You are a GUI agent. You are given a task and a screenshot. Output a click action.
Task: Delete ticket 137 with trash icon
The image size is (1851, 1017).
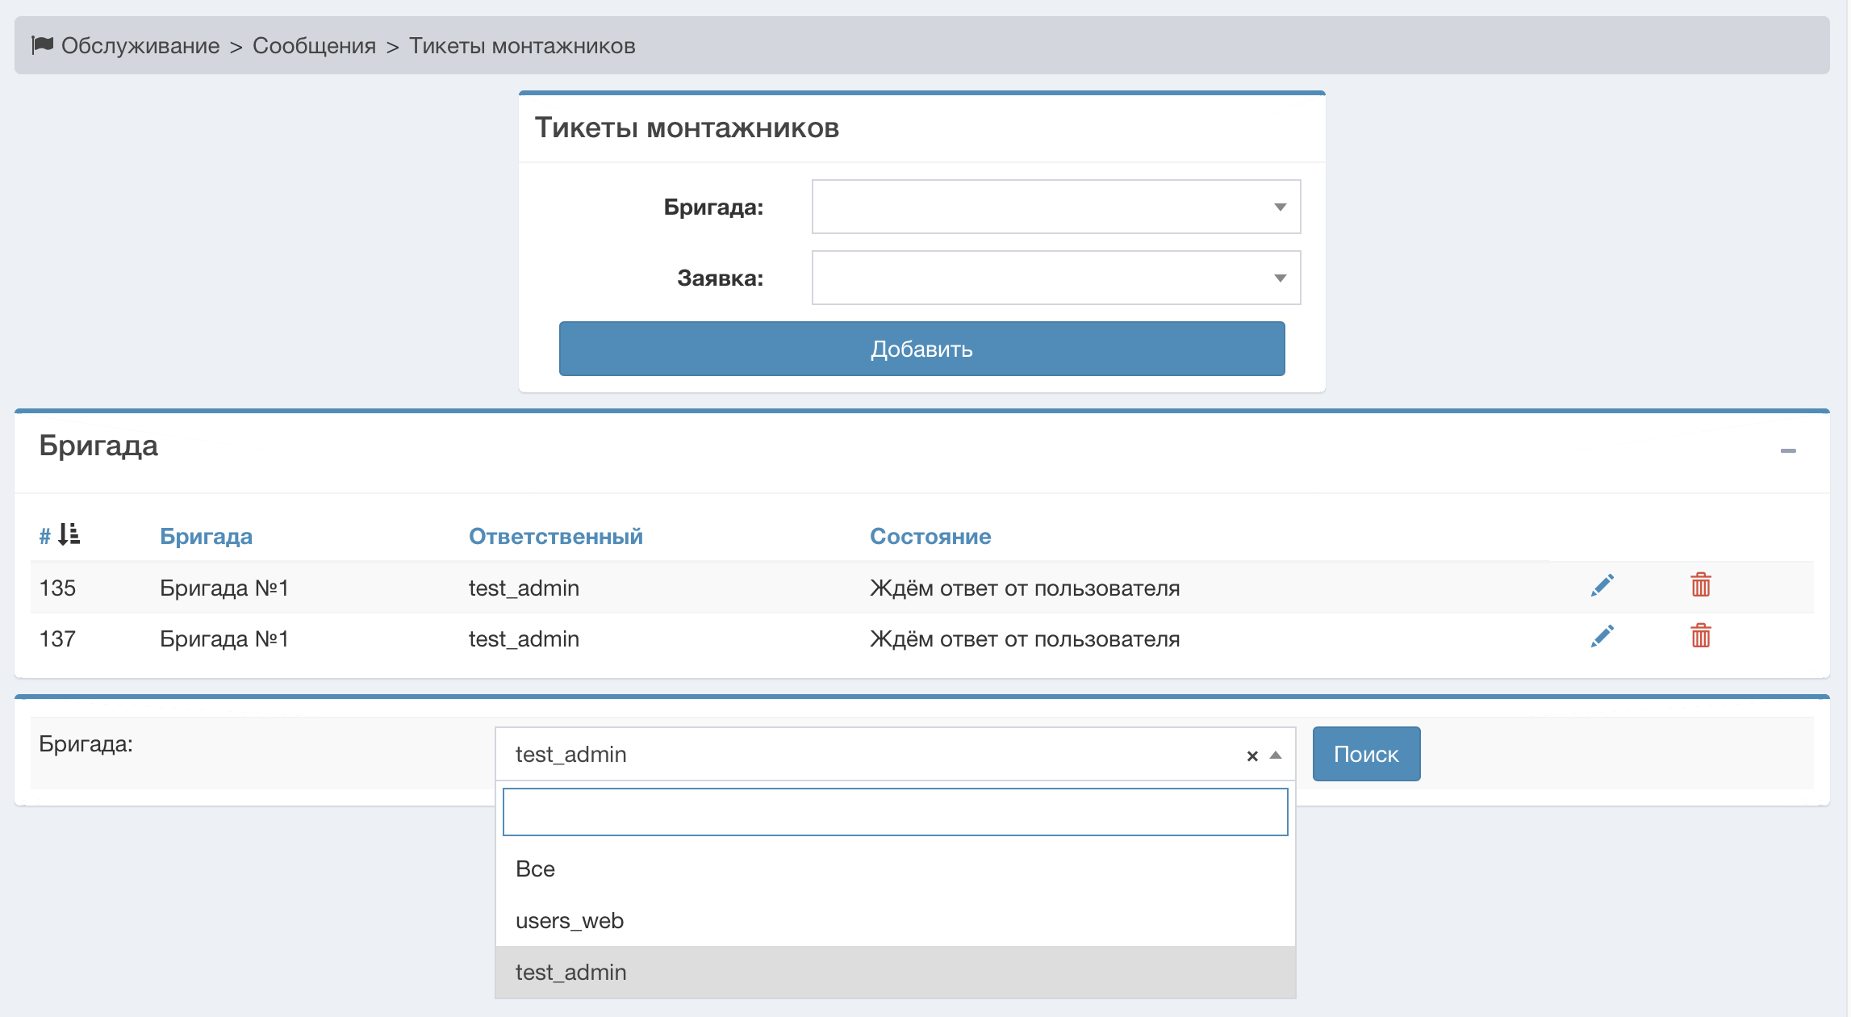pos(1700,636)
